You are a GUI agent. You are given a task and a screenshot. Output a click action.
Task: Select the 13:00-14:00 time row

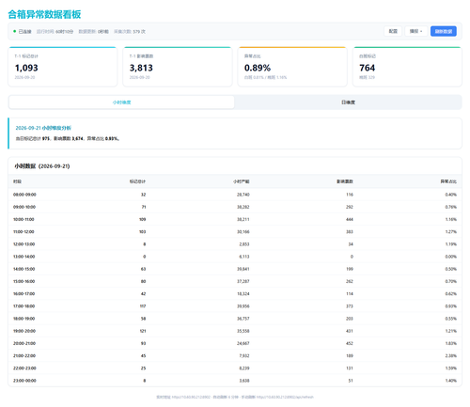point(235,257)
